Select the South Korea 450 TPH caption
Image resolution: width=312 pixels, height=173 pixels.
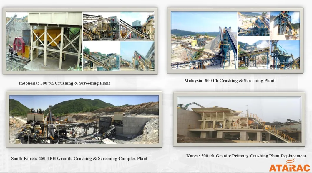point(79,159)
